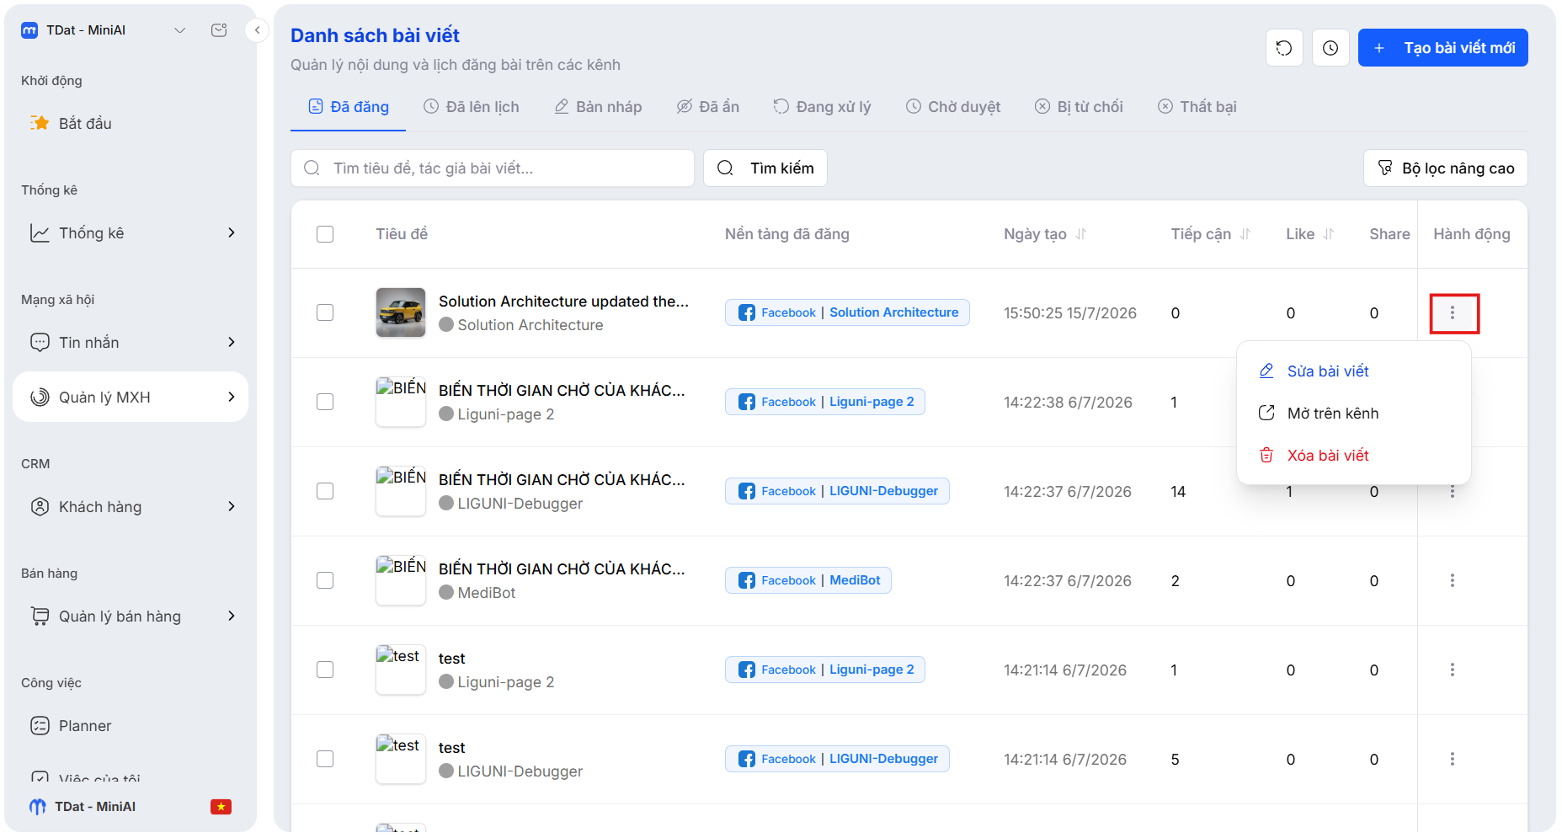
Task: Open actions menu for test Liguni-page 2 post
Action: 1453,670
